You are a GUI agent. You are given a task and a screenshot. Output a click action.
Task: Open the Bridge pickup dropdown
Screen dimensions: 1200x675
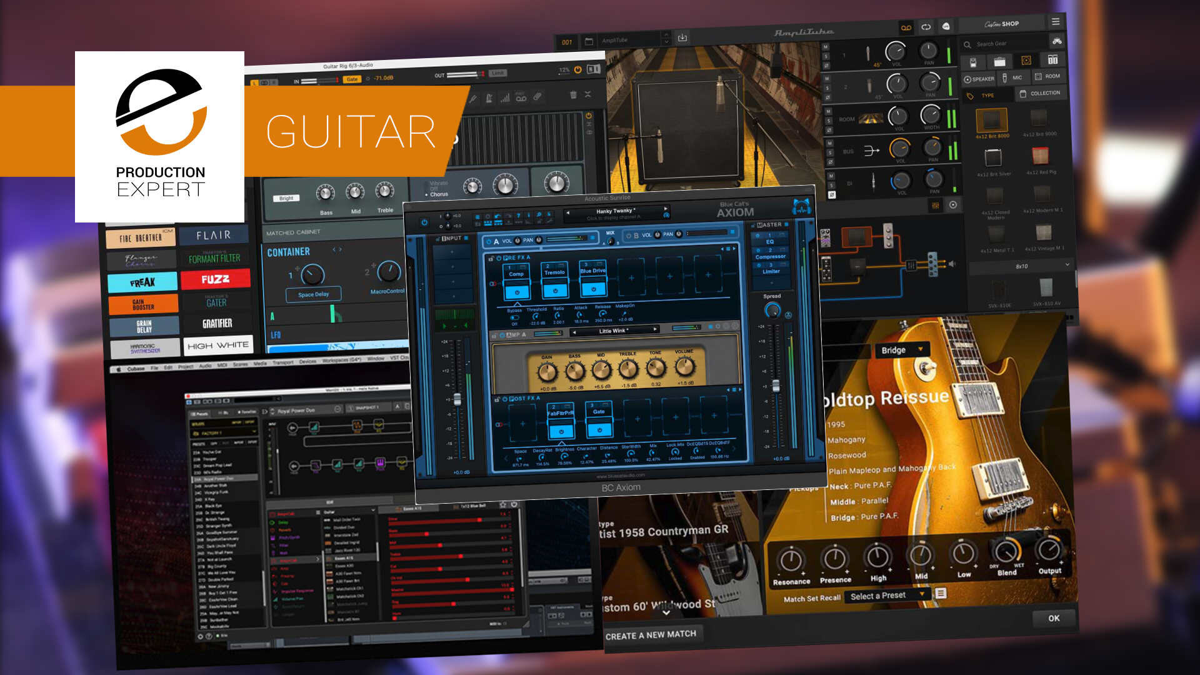point(901,349)
